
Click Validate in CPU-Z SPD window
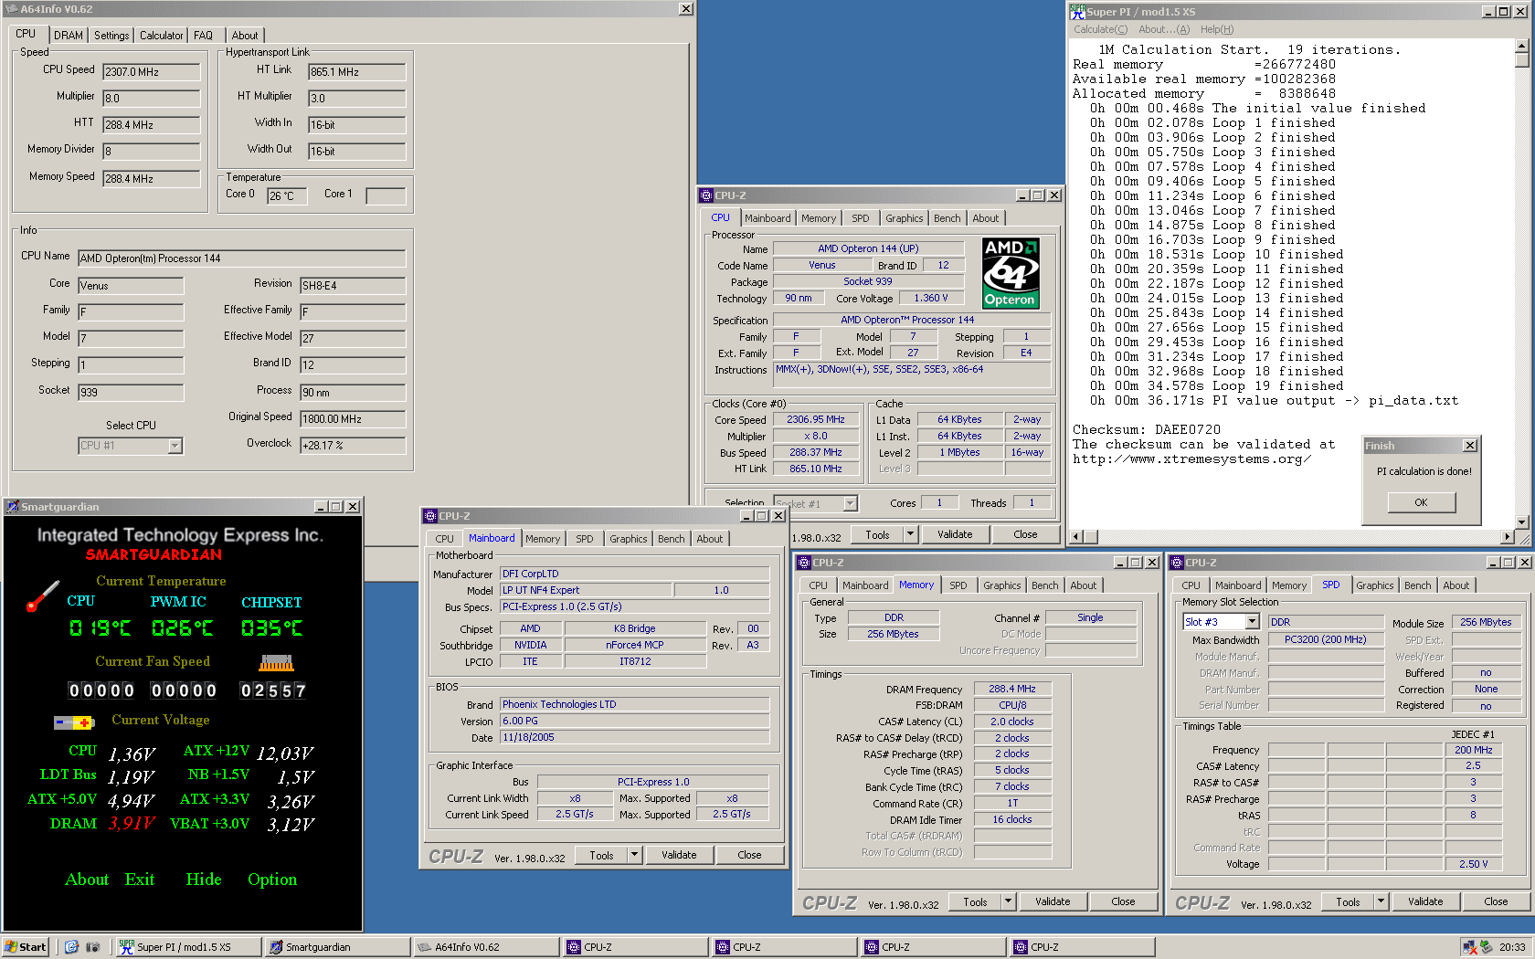[x=1425, y=901]
